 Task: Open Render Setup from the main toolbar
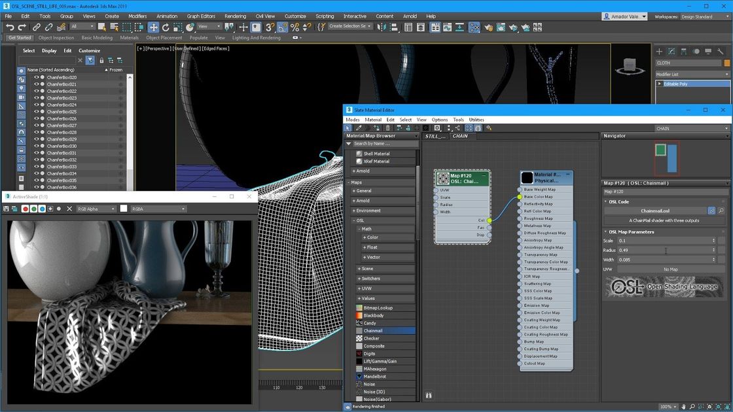coord(488,27)
